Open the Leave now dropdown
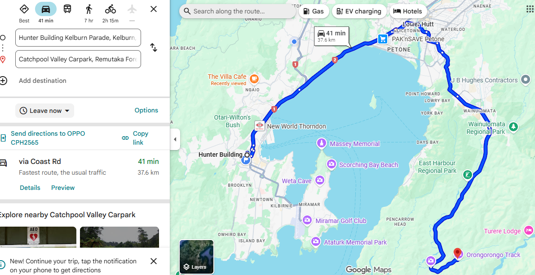This screenshot has width=535, height=275. point(45,111)
